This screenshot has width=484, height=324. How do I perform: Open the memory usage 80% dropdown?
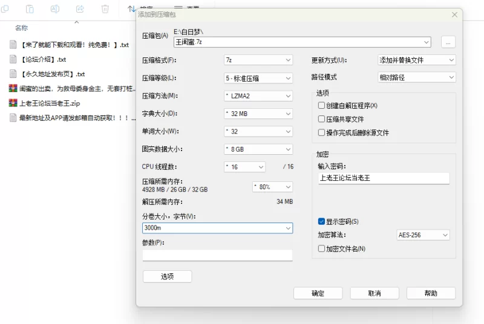coord(273,187)
